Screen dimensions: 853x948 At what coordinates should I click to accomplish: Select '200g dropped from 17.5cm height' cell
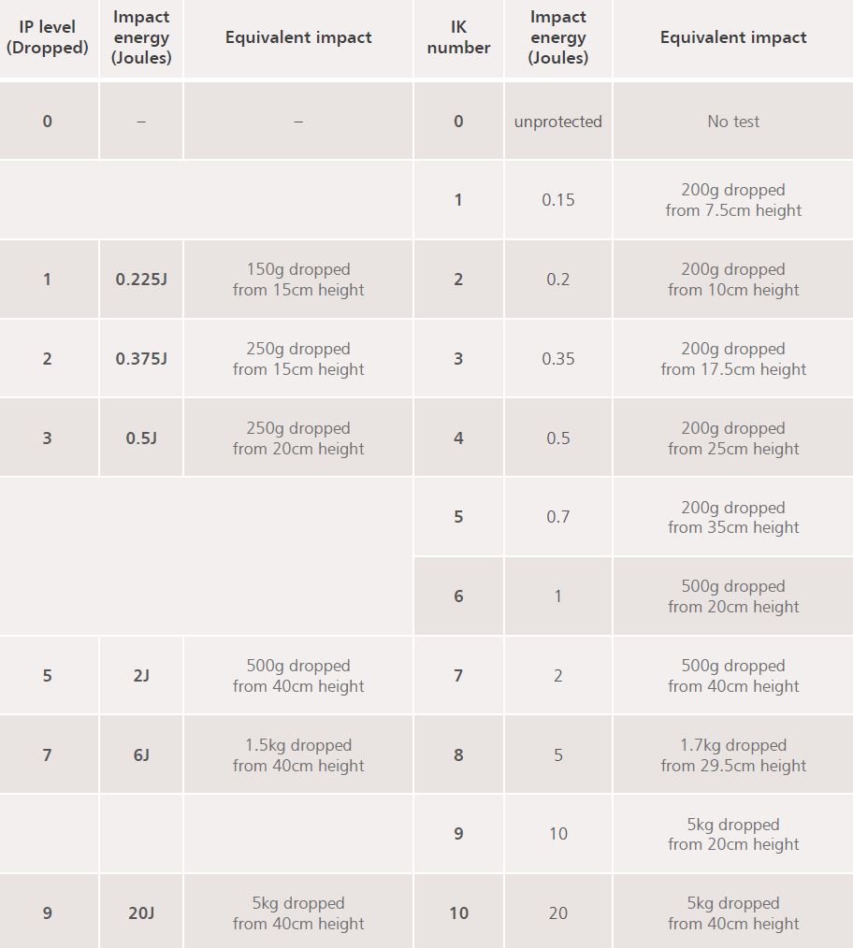733,359
